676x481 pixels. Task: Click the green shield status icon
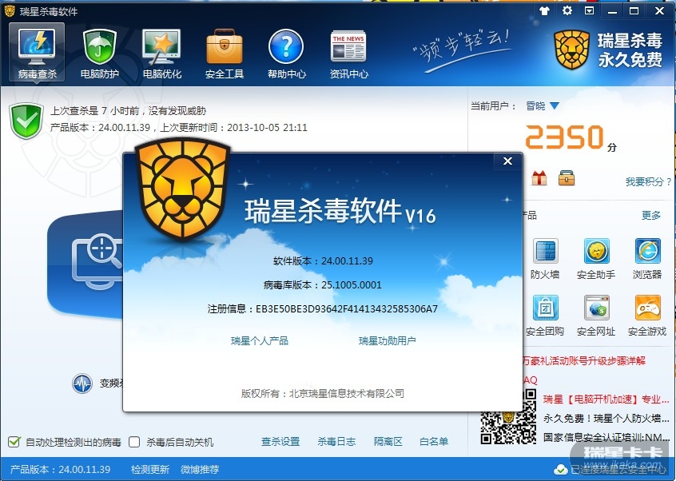(26, 121)
